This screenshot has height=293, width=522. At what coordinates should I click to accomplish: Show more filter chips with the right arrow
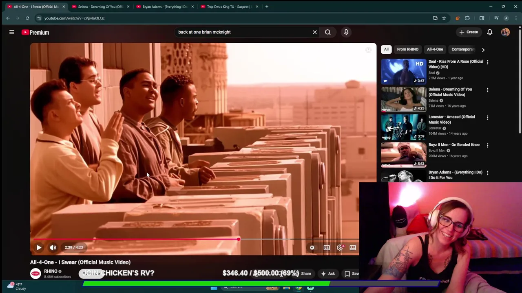tap(483, 50)
